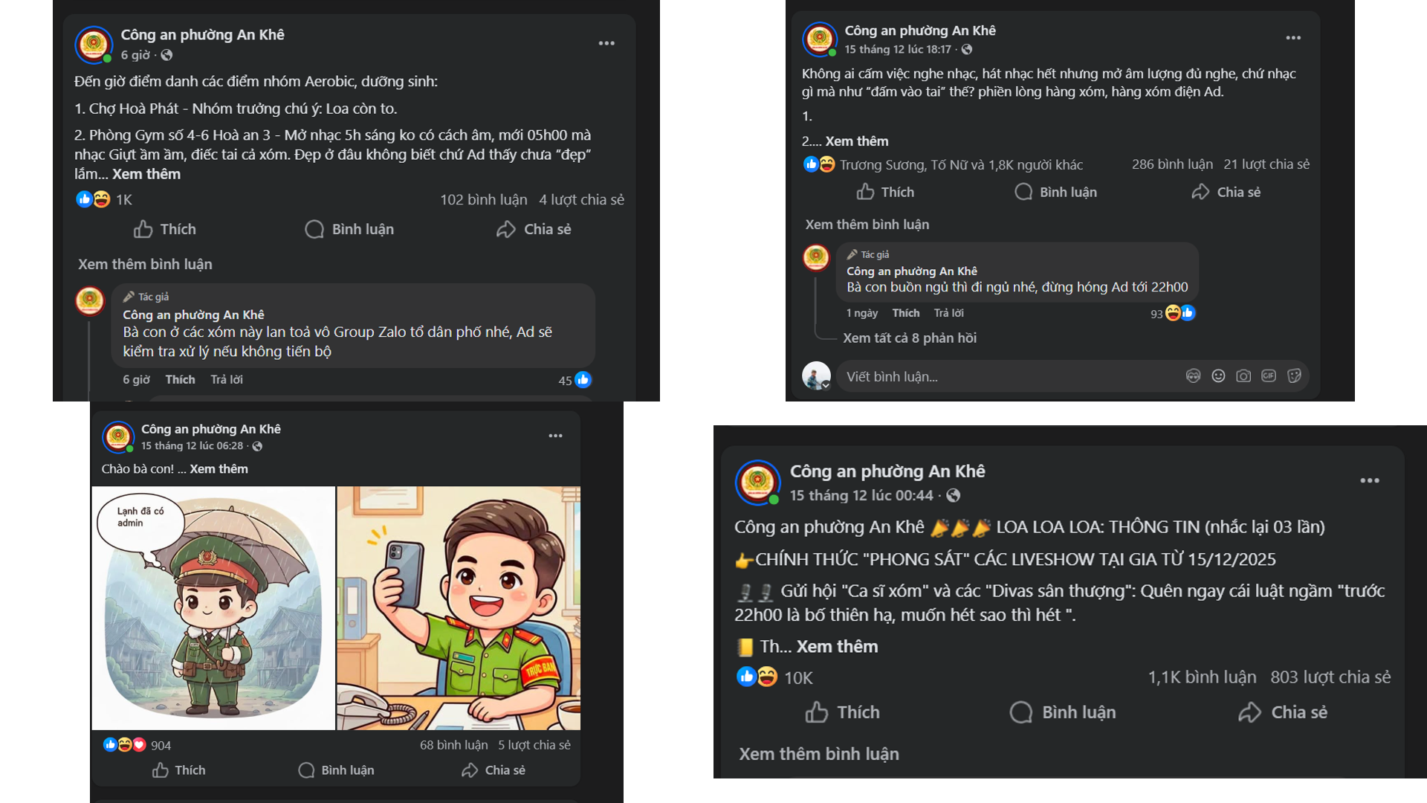Toggle Thích on the 22h00 comment
Screen dimensions: 1427x803
(x=905, y=313)
